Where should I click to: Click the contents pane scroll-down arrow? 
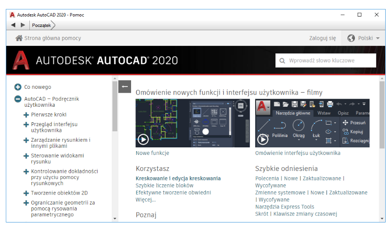click(x=115, y=219)
